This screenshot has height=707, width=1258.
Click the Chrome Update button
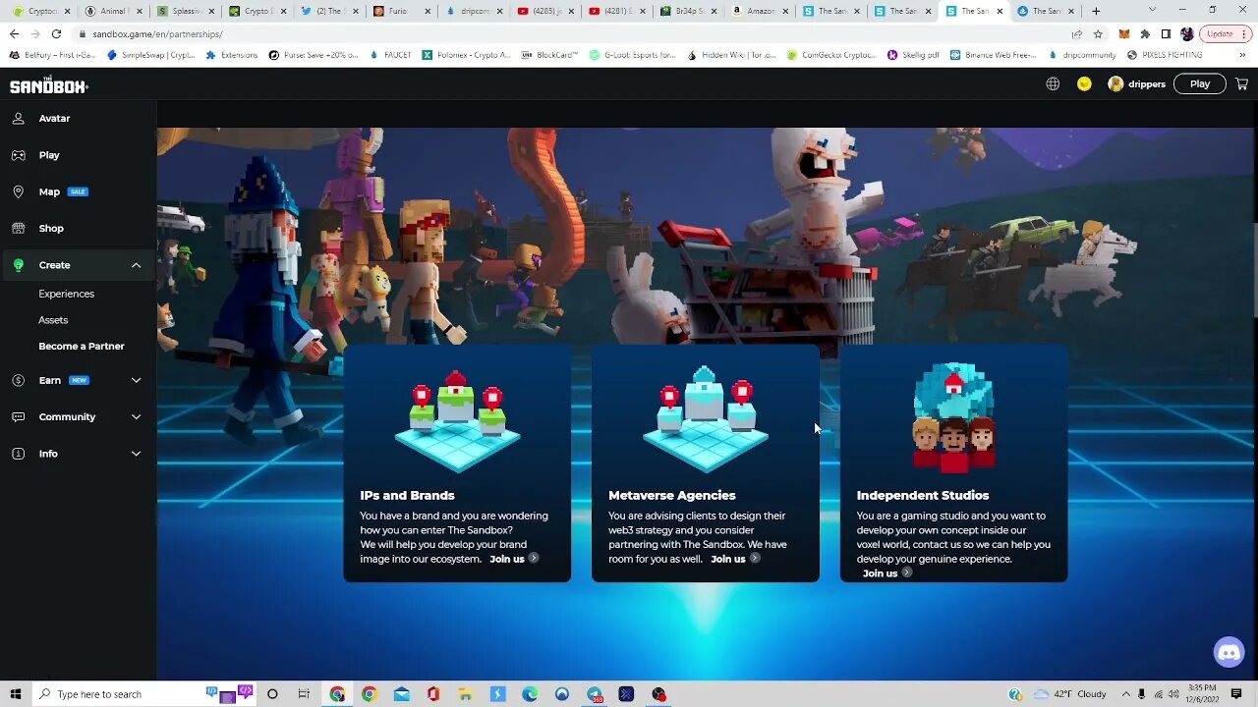[x=1225, y=33]
